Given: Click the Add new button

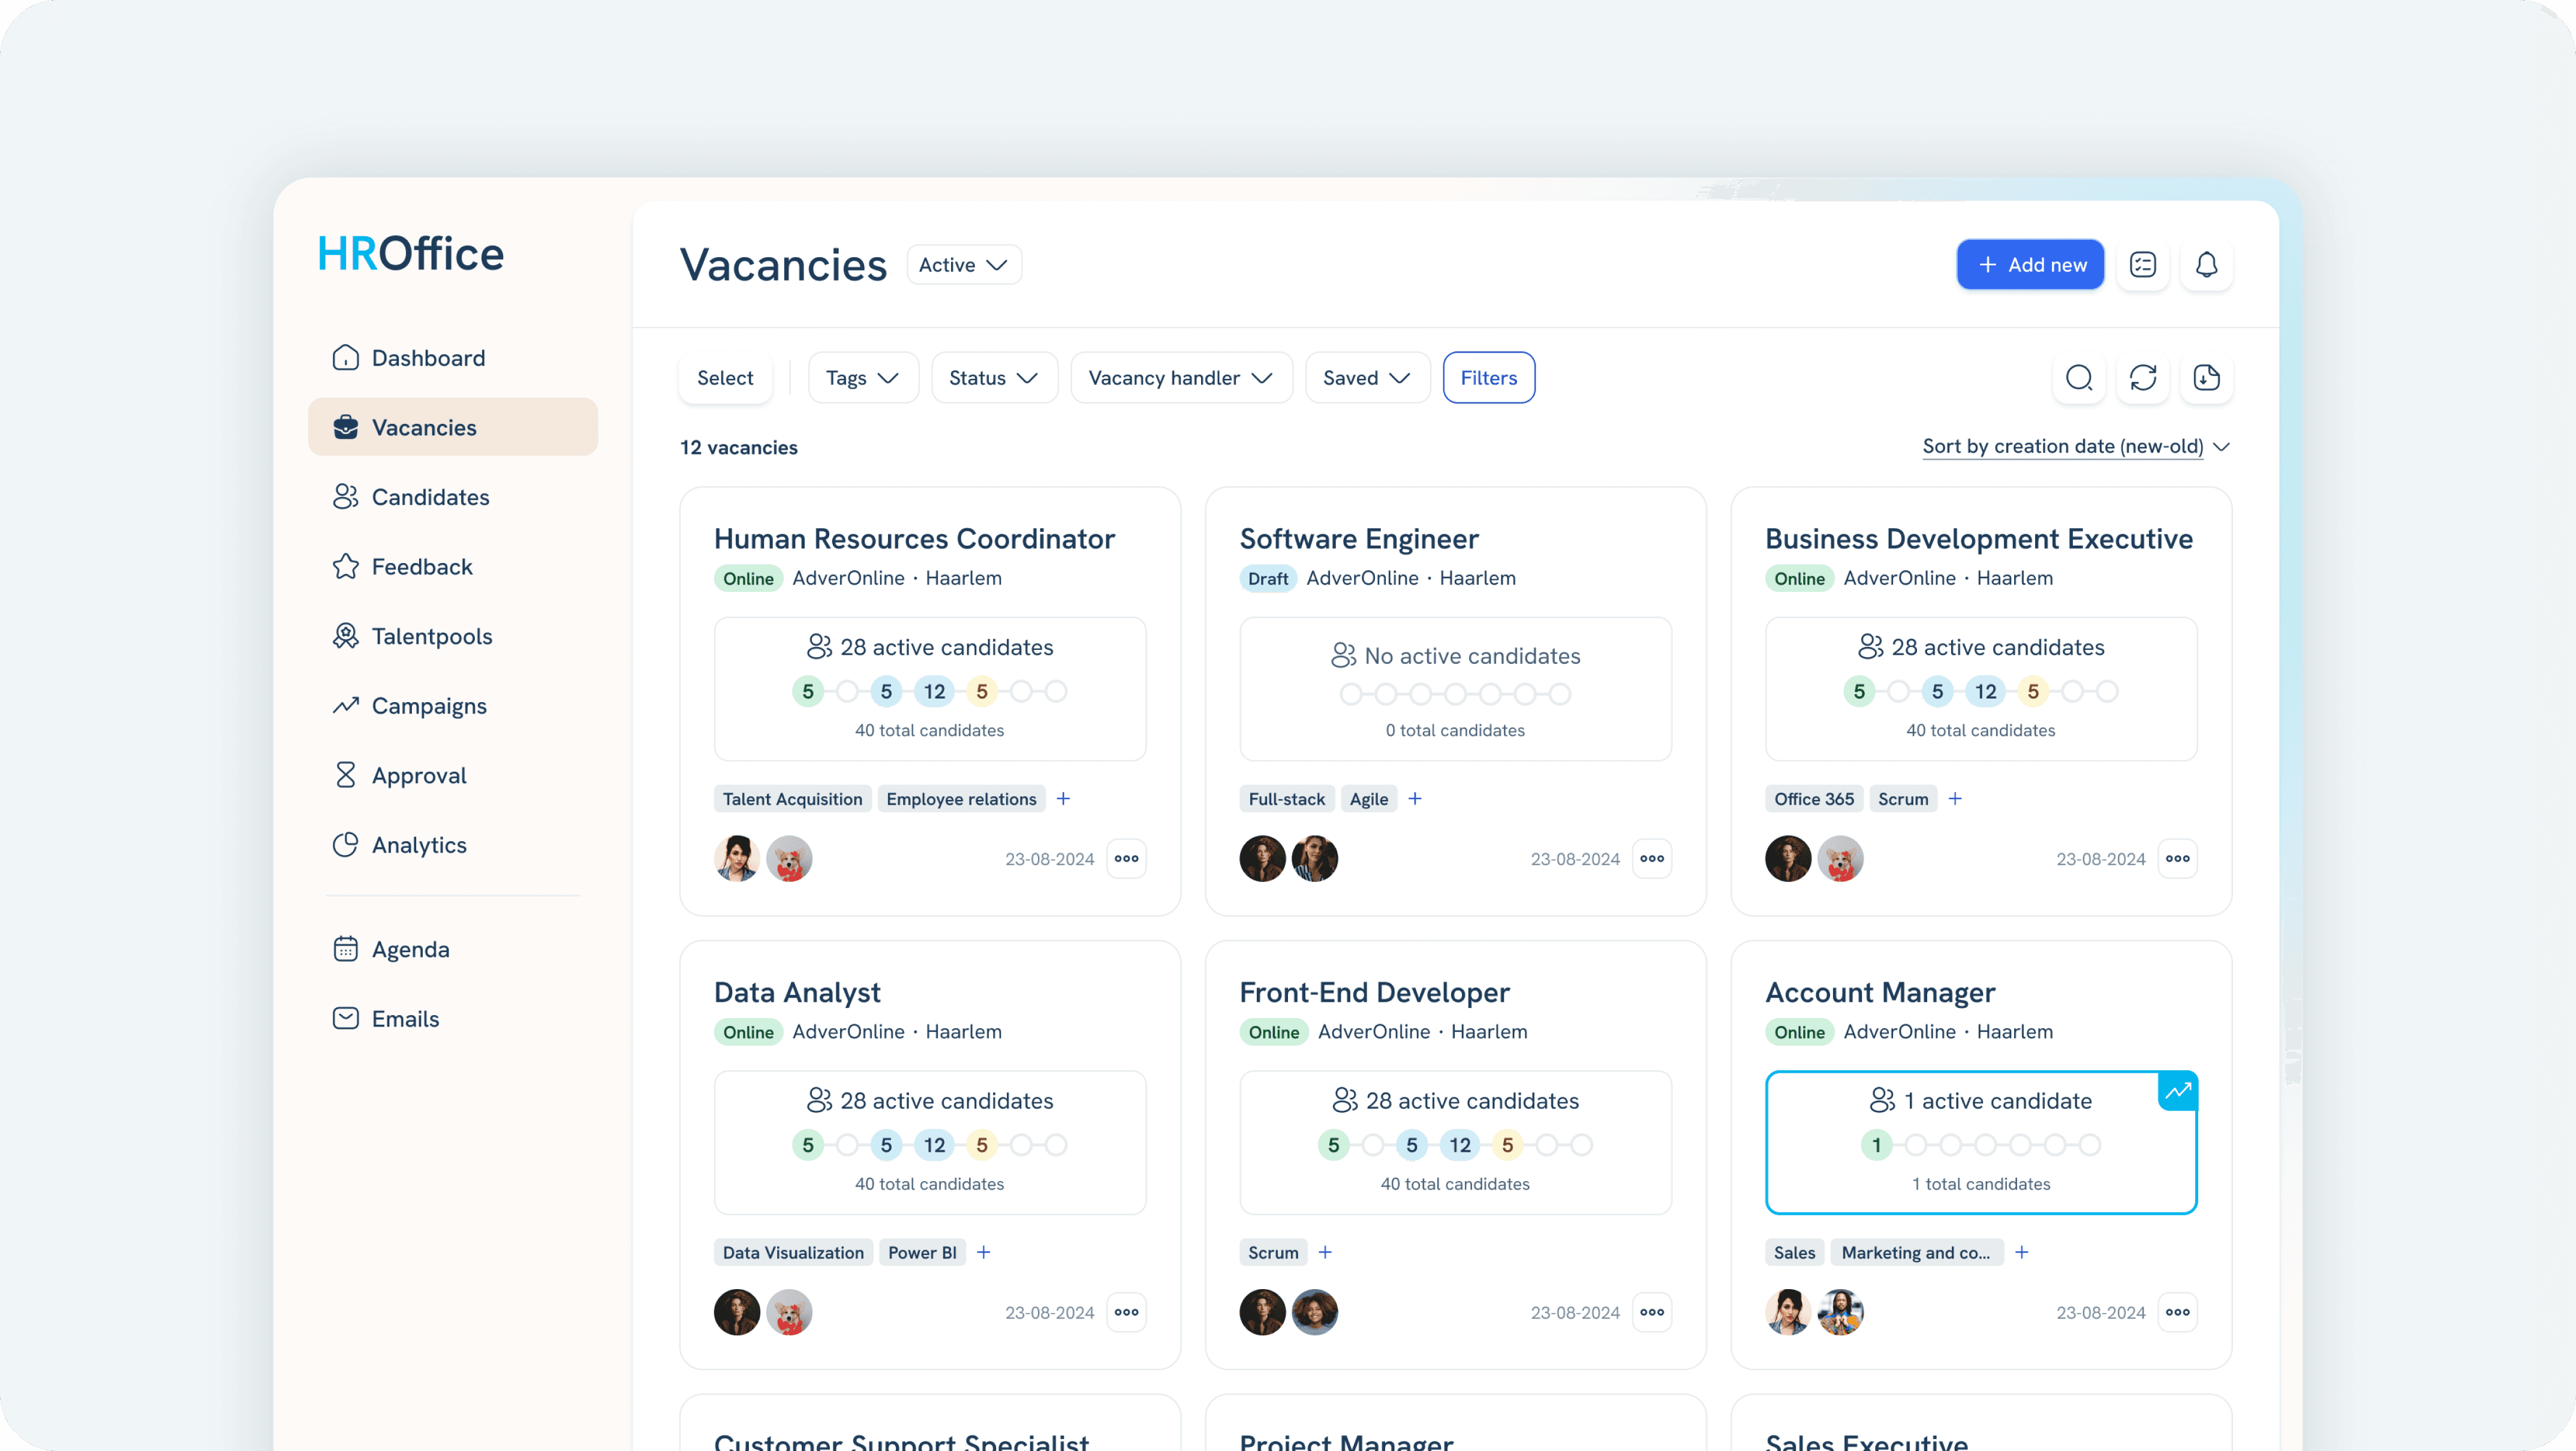Looking at the screenshot, I should (x=2030, y=265).
